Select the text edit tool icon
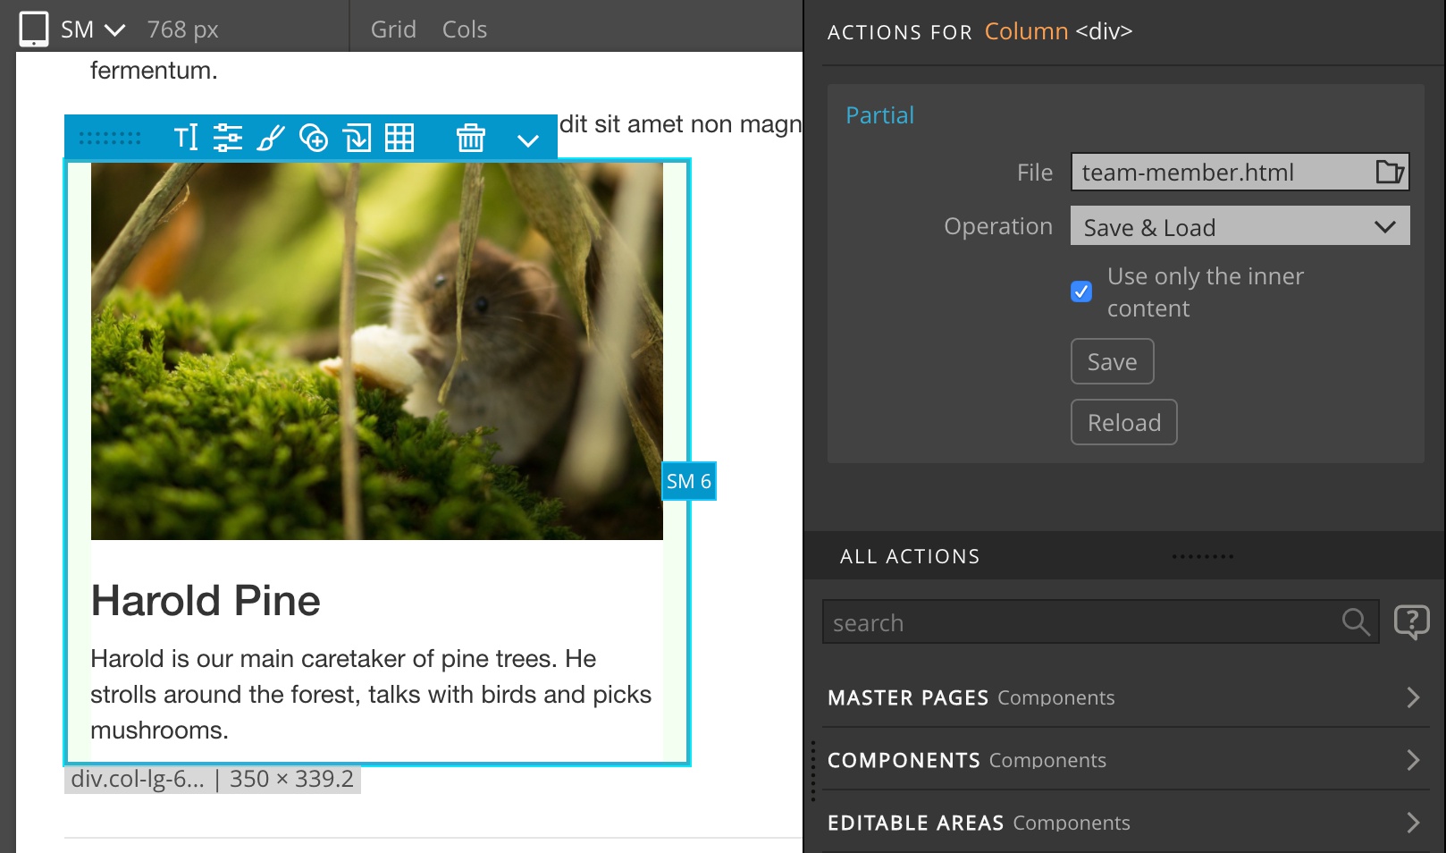Screen dimensions: 1446x853 click(x=186, y=138)
